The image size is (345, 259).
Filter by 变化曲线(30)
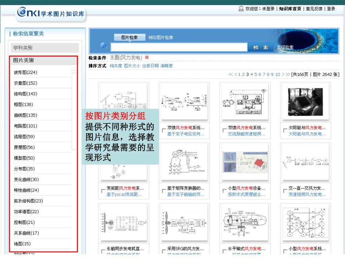click(x=26, y=179)
